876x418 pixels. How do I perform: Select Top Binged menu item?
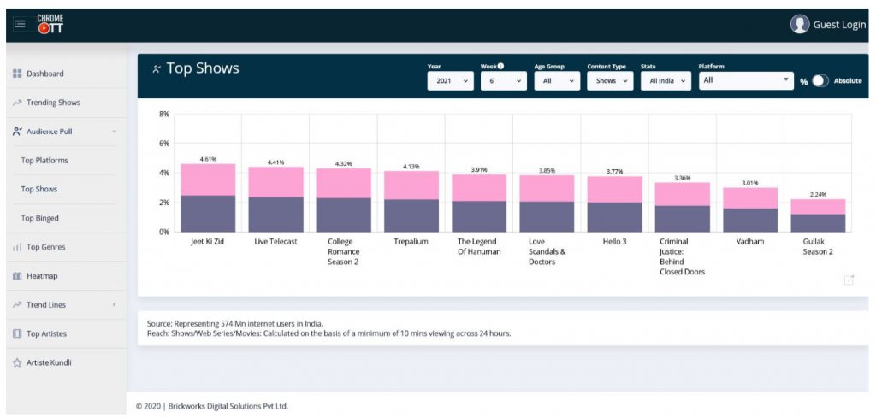pos(40,219)
